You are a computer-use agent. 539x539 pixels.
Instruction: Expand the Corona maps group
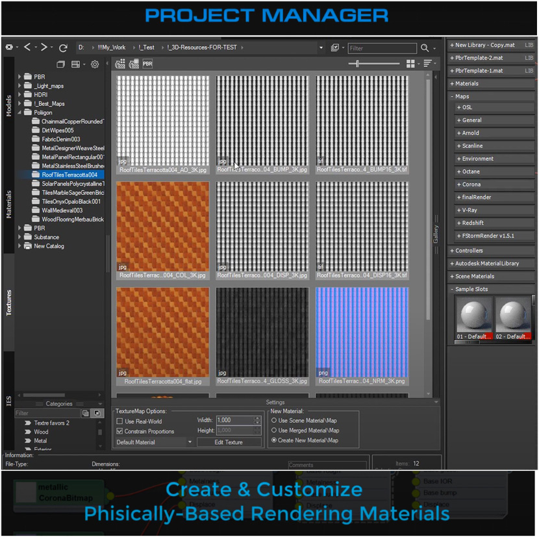pos(459,184)
